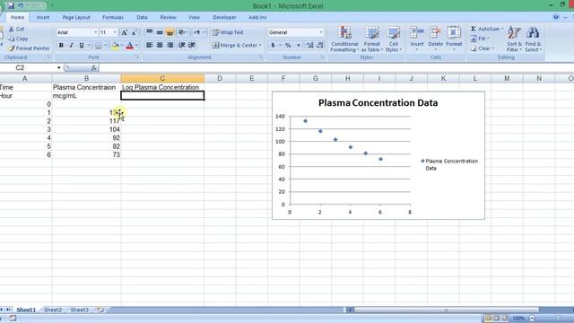The height and width of the screenshot is (323, 574).
Task: Toggle Bold formatting
Action: 61,46
